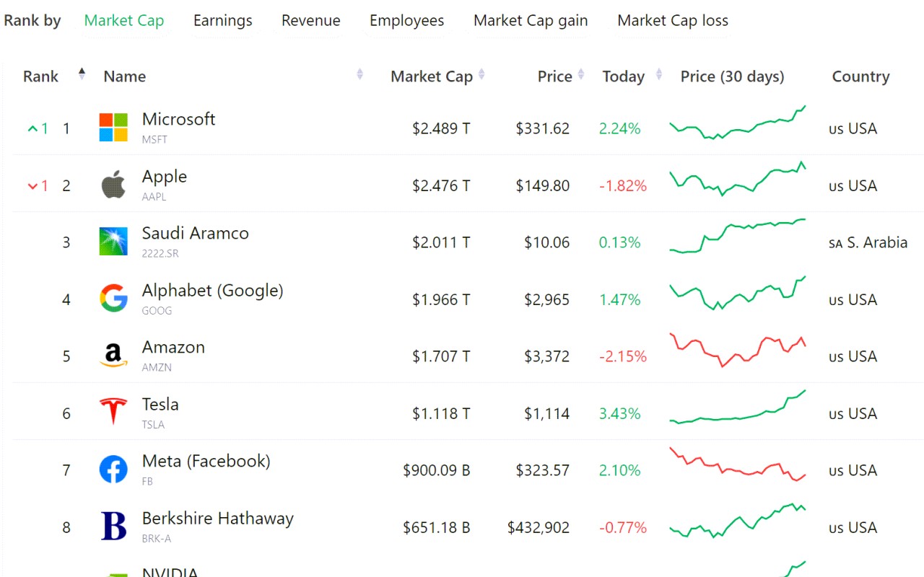Click the Saudi Aramco logo

(x=113, y=242)
